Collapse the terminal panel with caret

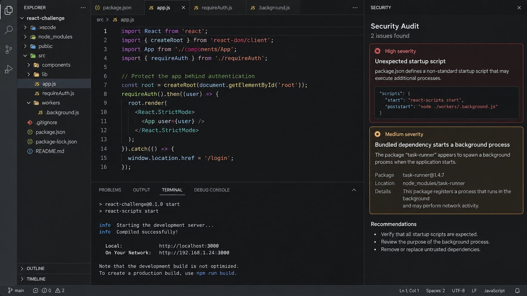[x=354, y=190]
